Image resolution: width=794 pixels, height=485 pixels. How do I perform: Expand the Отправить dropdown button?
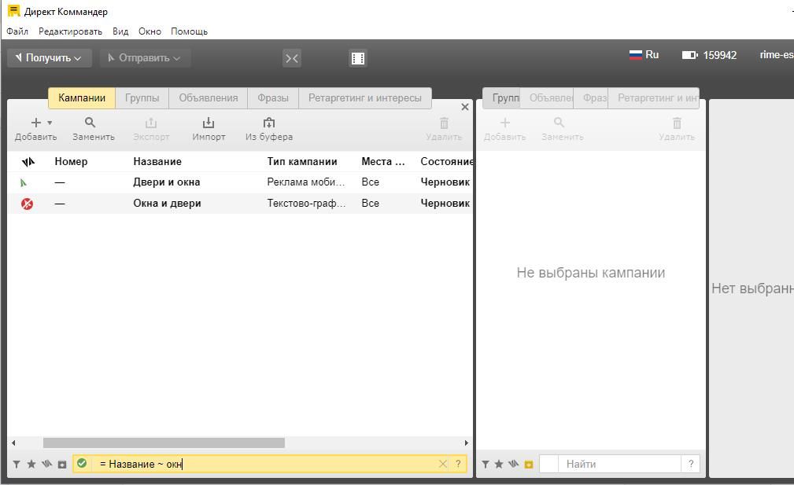(145, 58)
